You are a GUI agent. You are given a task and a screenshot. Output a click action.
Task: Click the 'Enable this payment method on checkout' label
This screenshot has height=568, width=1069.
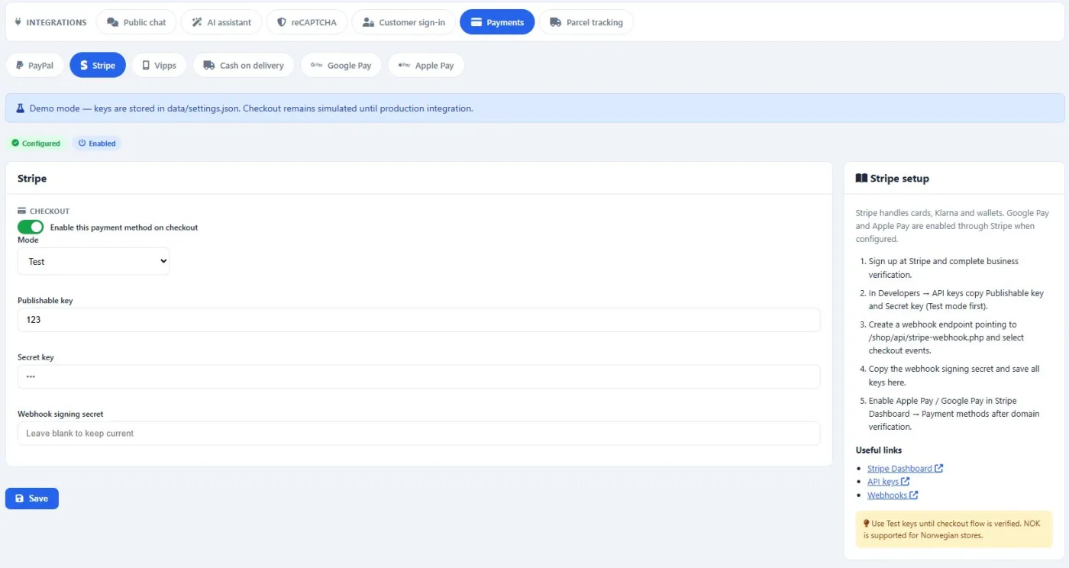pos(124,228)
